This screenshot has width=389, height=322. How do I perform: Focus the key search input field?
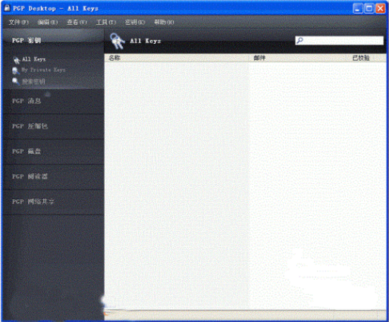[x=340, y=40]
